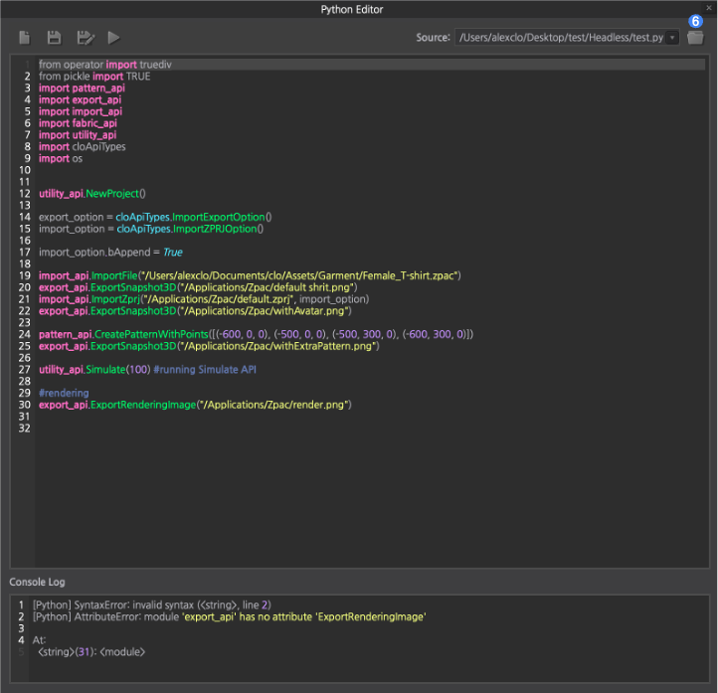Viewport: 718px width, 693px height.
Task: Close the Python Editor window
Action: click(x=709, y=8)
